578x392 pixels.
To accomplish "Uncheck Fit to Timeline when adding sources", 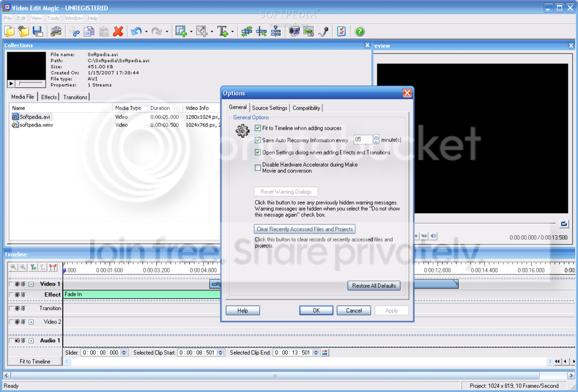I will point(258,128).
